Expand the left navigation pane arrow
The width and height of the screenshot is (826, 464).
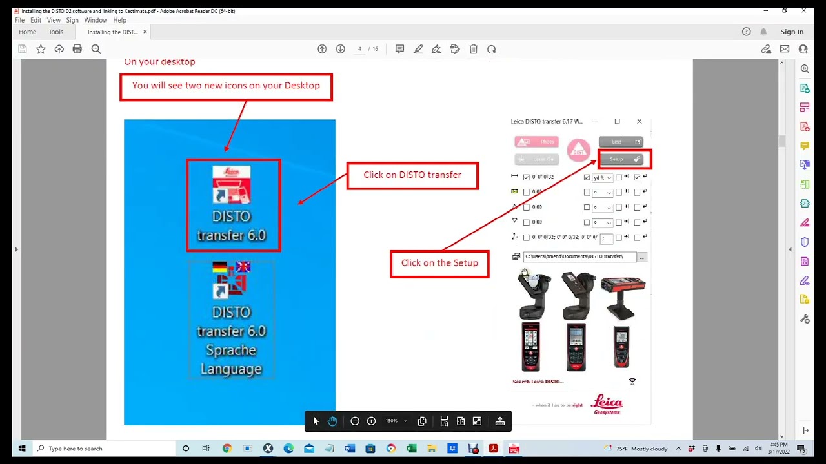(x=16, y=249)
